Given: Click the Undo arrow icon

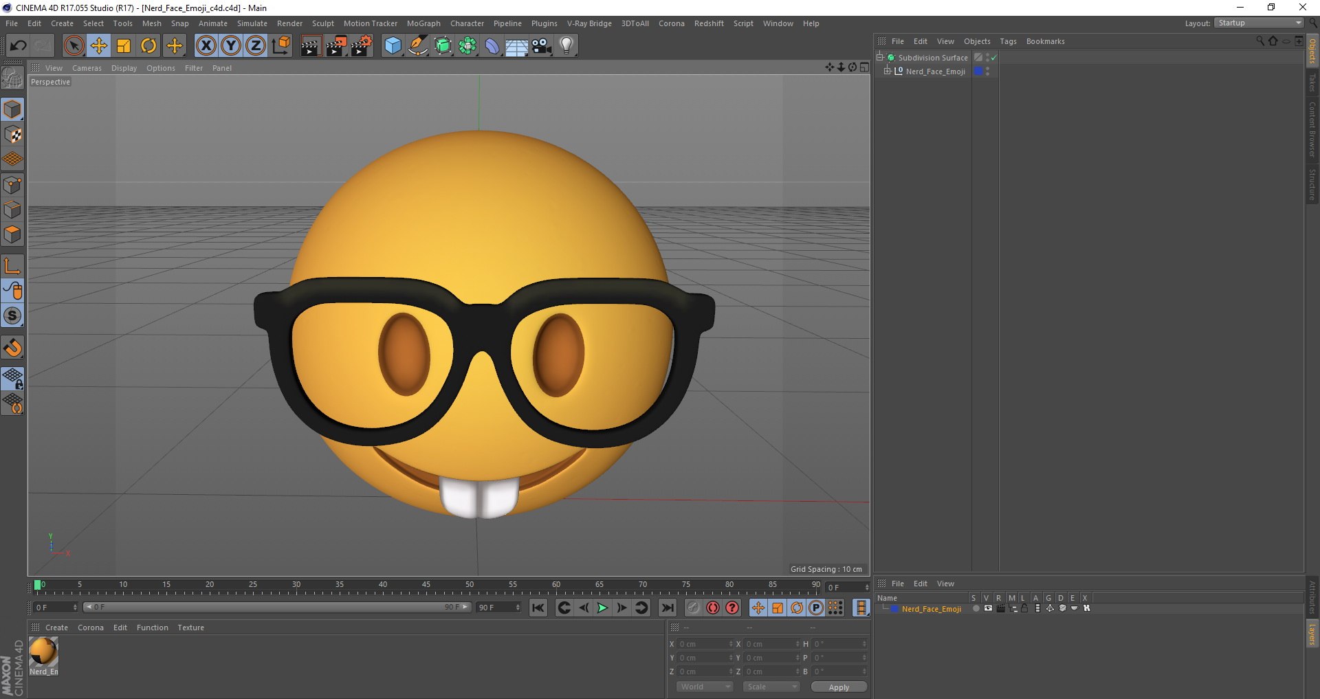Looking at the screenshot, I should coord(19,46).
